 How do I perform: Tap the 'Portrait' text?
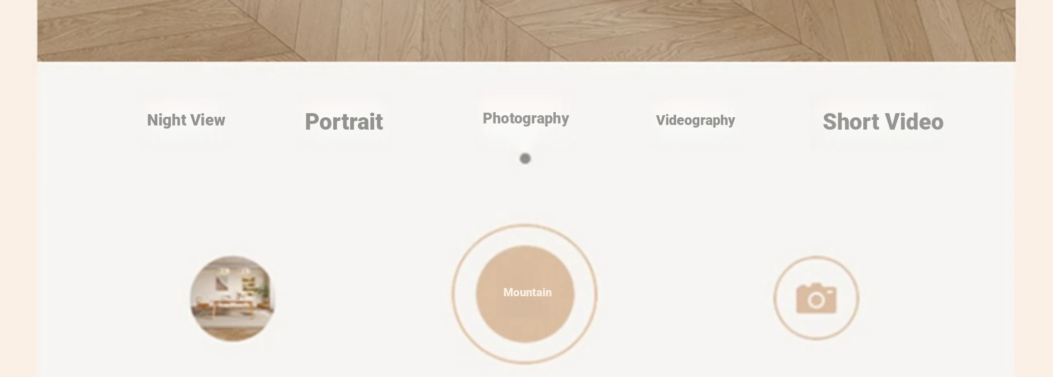click(x=344, y=122)
